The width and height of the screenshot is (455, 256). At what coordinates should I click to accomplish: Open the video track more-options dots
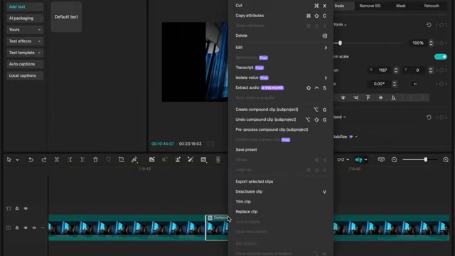pyautogui.click(x=43, y=228)
